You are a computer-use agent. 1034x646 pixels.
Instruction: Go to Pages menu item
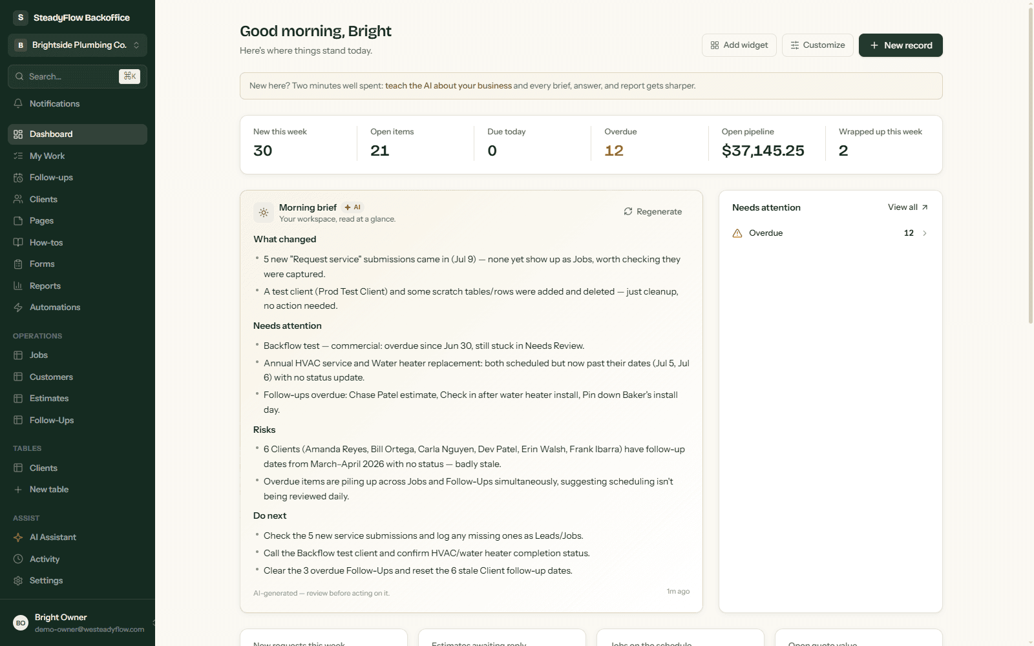[78, 221]
